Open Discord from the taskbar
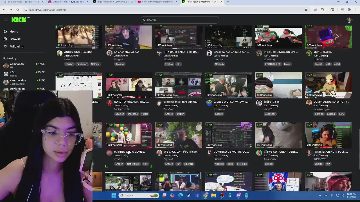The width and height of the screenshot is (360, 202). [x=238, y=196]
